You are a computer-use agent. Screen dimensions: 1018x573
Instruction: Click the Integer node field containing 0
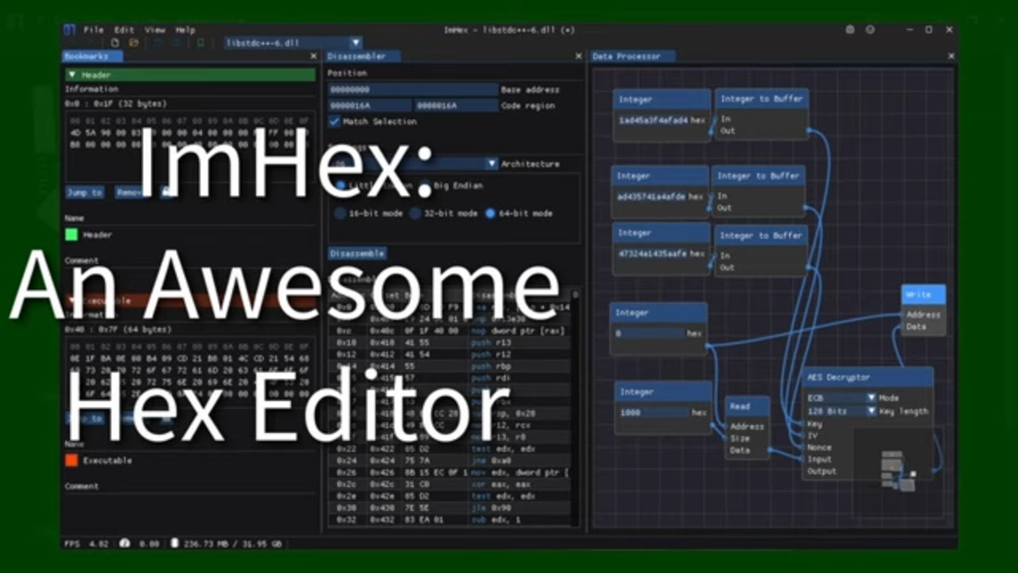tap(649, 333)
